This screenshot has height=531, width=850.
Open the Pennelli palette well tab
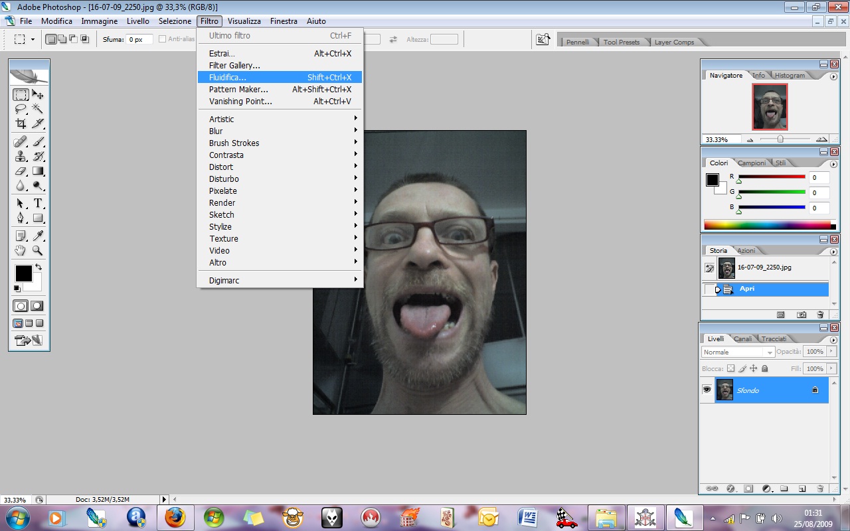pyautogui.click(x=578, y=42)
